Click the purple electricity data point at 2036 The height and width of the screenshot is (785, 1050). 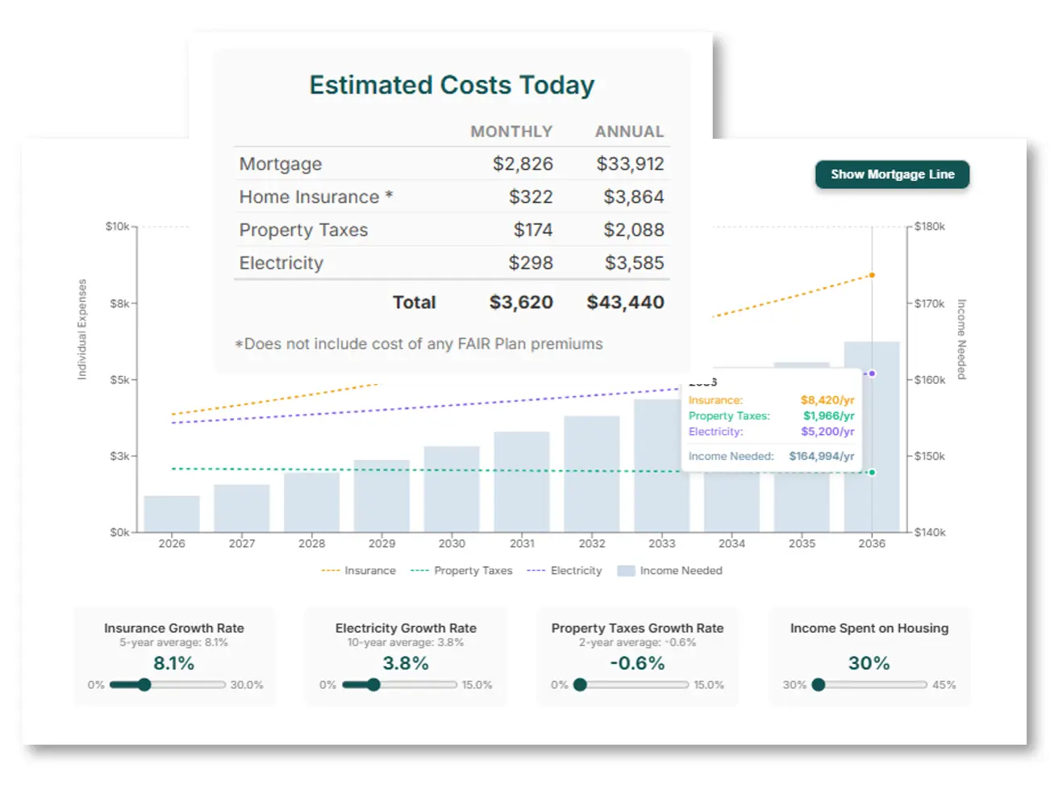click(872, 374)
